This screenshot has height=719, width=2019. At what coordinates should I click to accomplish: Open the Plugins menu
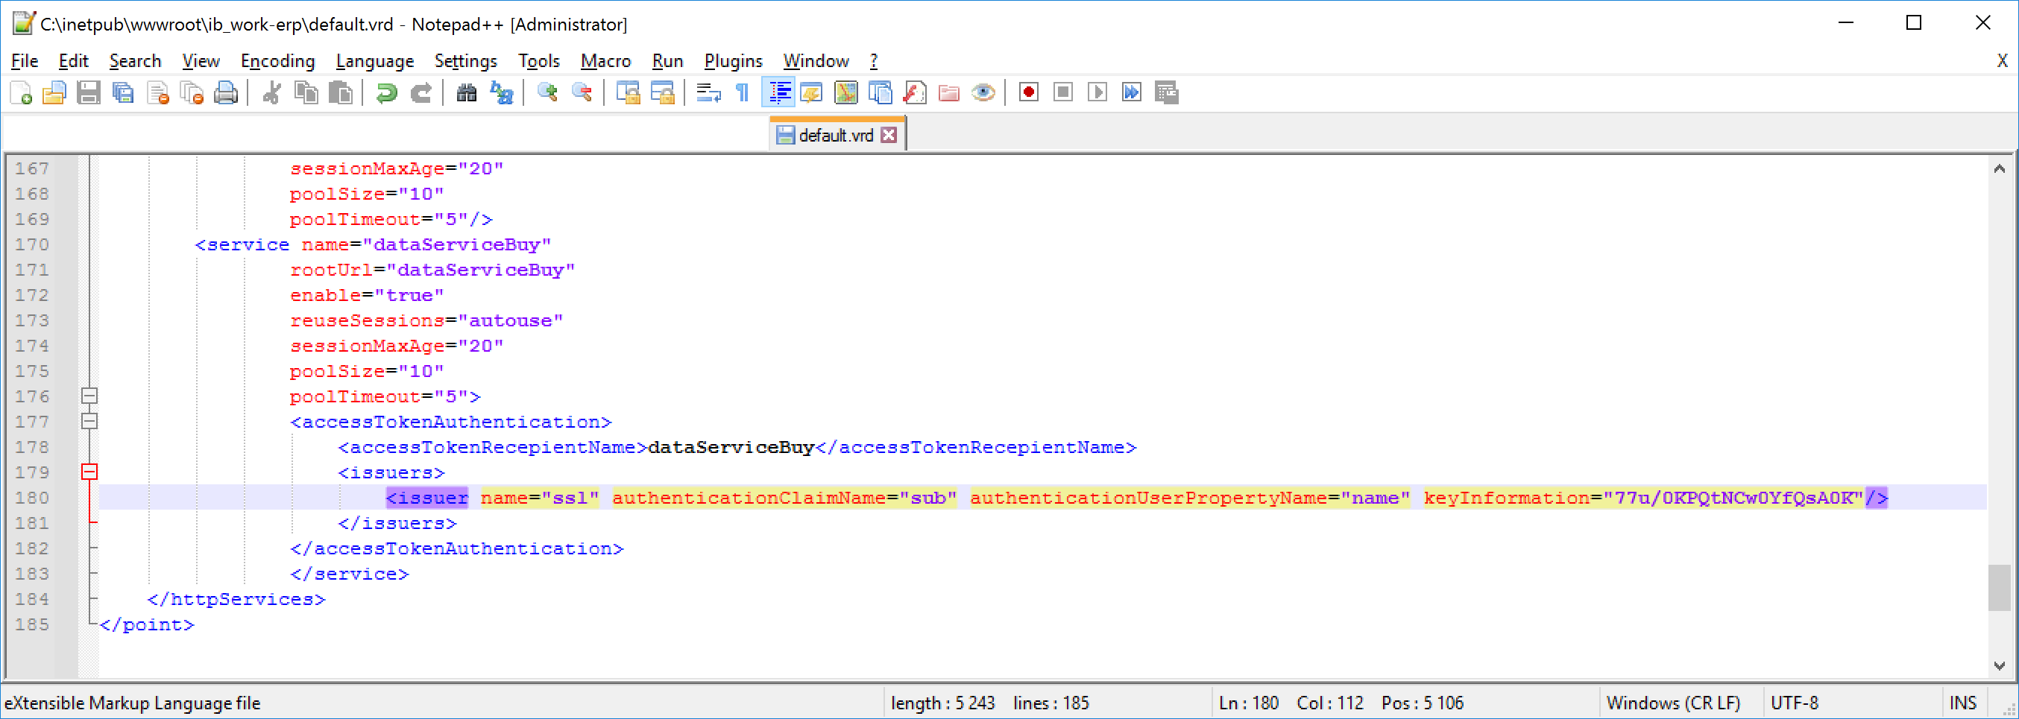tap(733, 61)
